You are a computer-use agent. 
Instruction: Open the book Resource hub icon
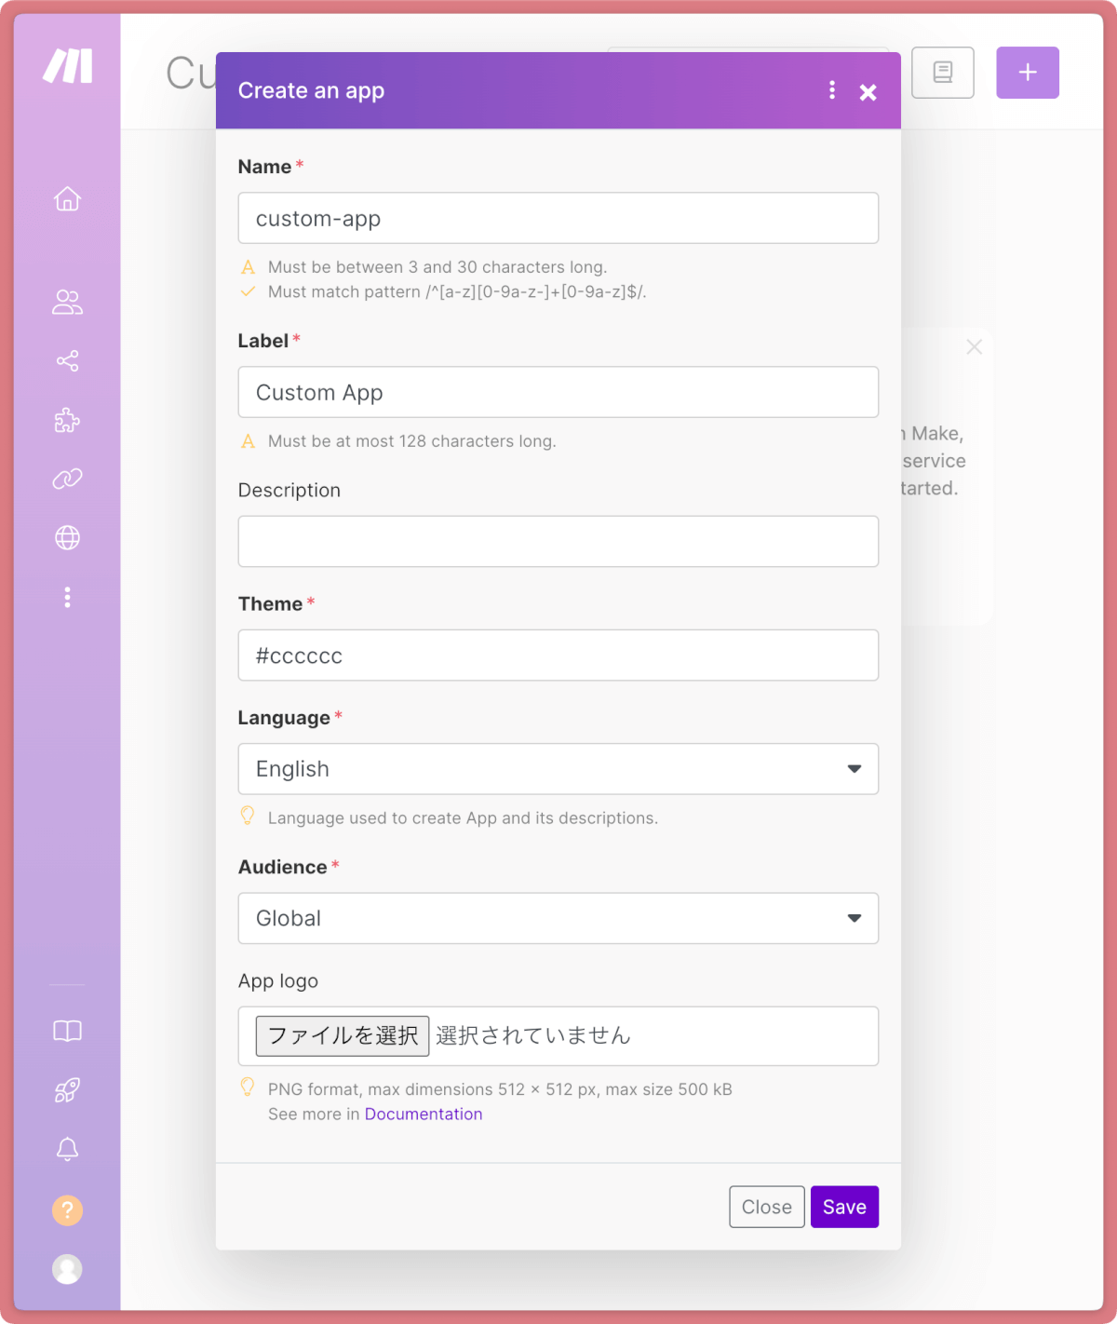click(67, 1031)
